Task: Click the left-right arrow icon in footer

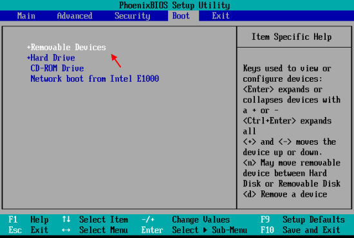Action: pyautogui.click(x=66, y=230)
